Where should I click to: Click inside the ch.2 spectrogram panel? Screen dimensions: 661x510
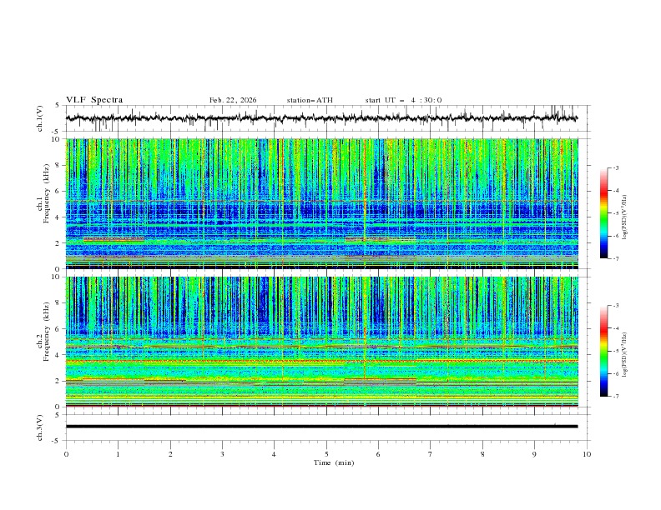(x=325, y=342)
